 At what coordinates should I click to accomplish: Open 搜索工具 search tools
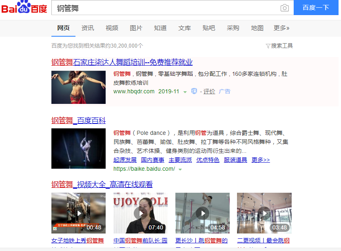(x=282, y=46)
